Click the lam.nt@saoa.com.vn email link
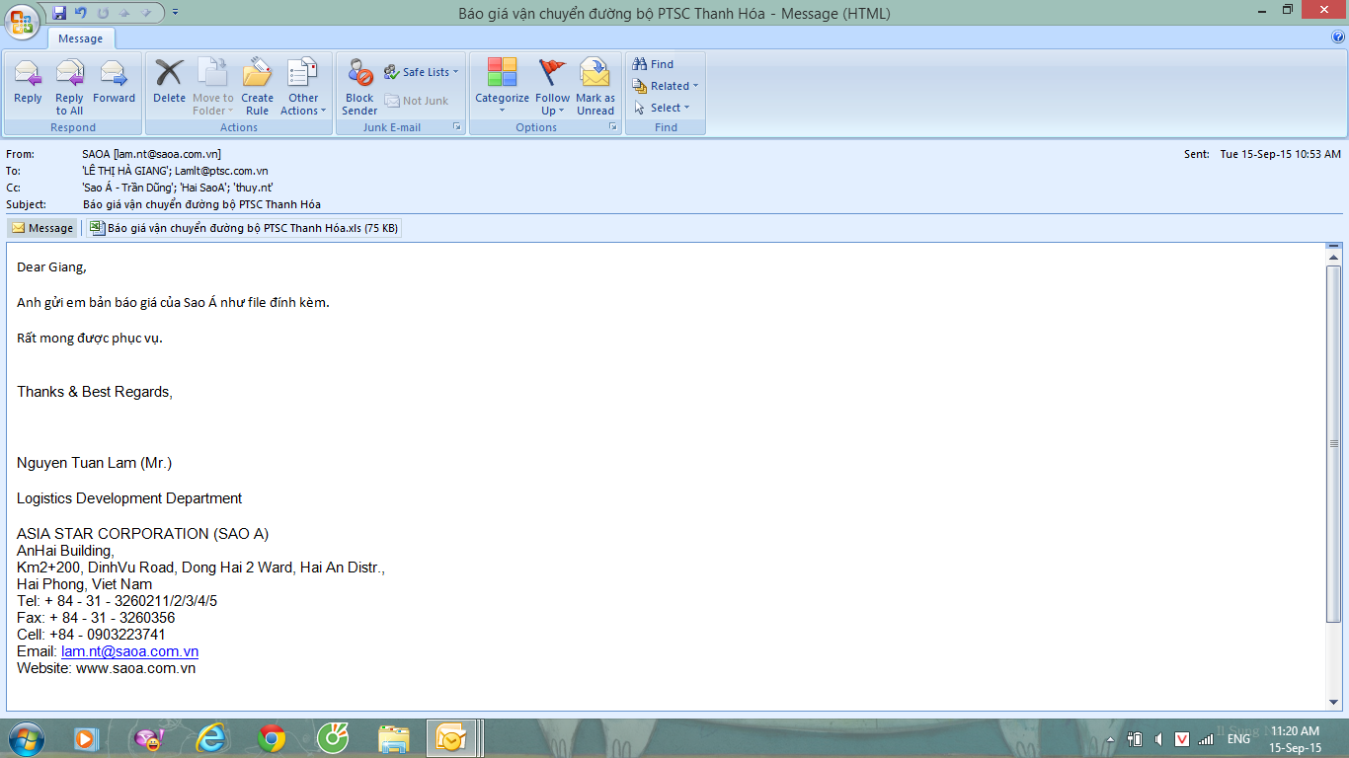 click(x=129, y=651)
